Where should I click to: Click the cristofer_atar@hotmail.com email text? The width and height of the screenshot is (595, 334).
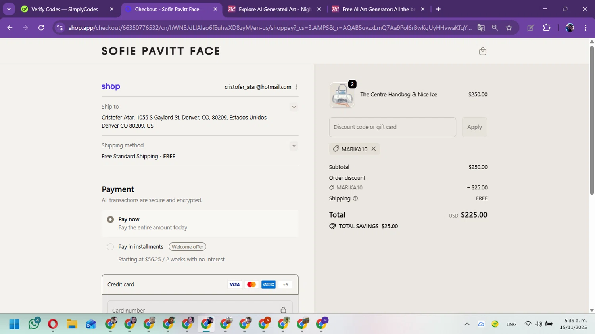click(258, 87)
